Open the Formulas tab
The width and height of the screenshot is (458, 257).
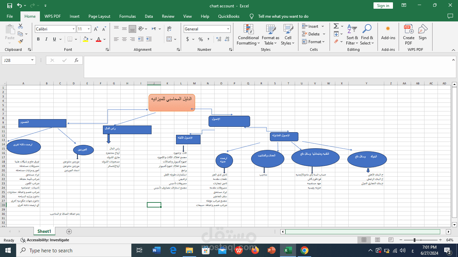coord(128,16)
